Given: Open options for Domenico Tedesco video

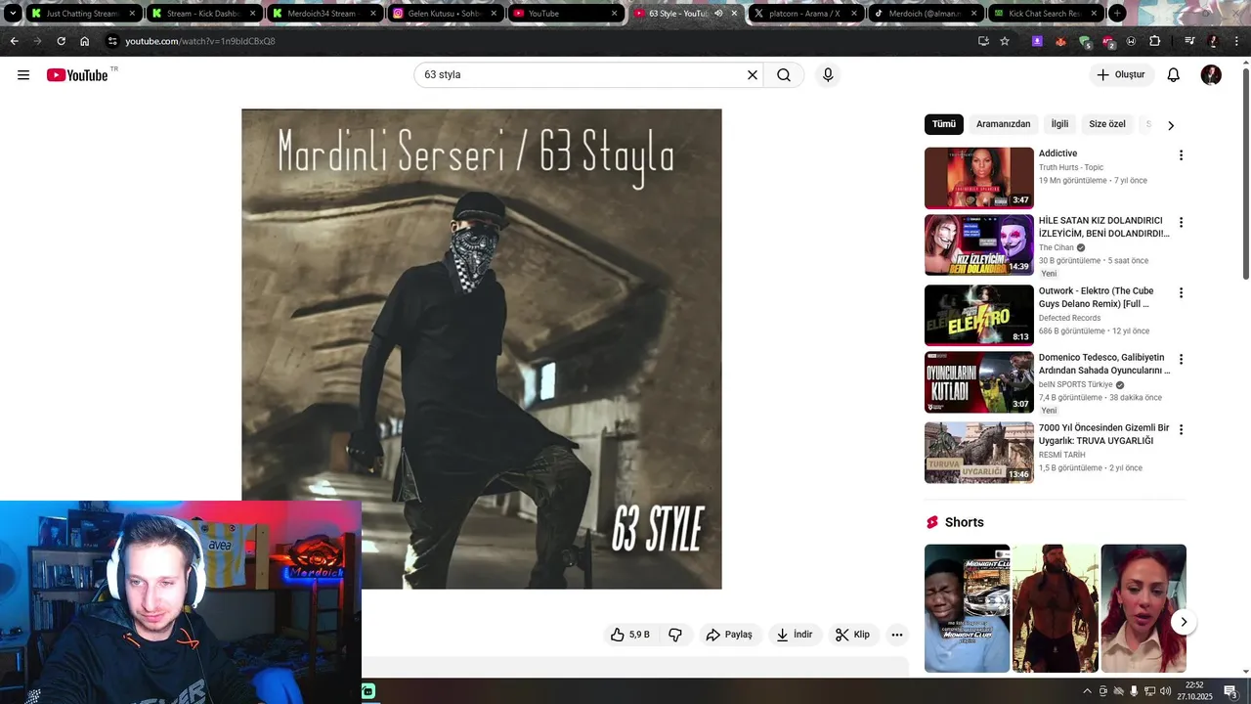Looking at the screenshot, I should tap(1181, 360).
